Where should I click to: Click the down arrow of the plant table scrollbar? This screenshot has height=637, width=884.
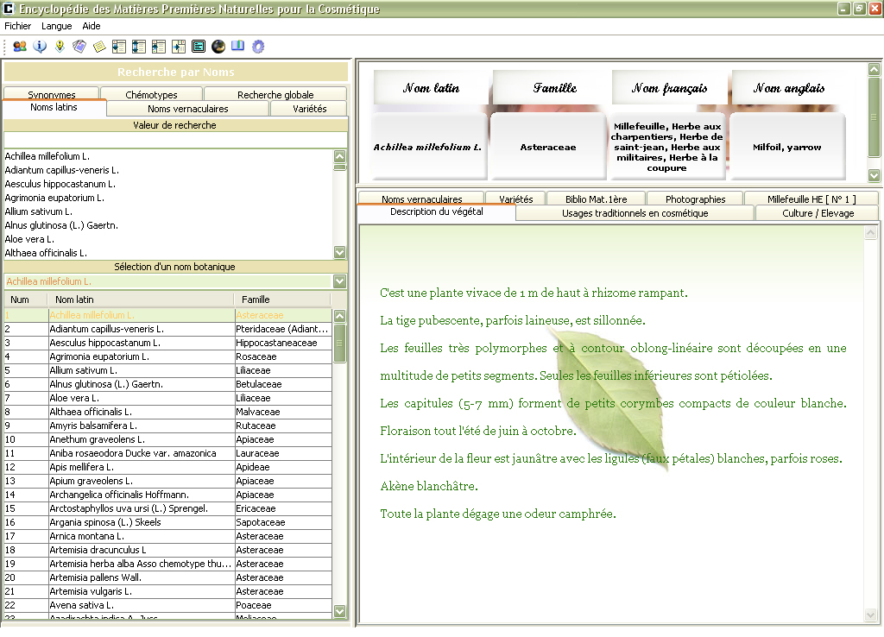click(339, 610)
